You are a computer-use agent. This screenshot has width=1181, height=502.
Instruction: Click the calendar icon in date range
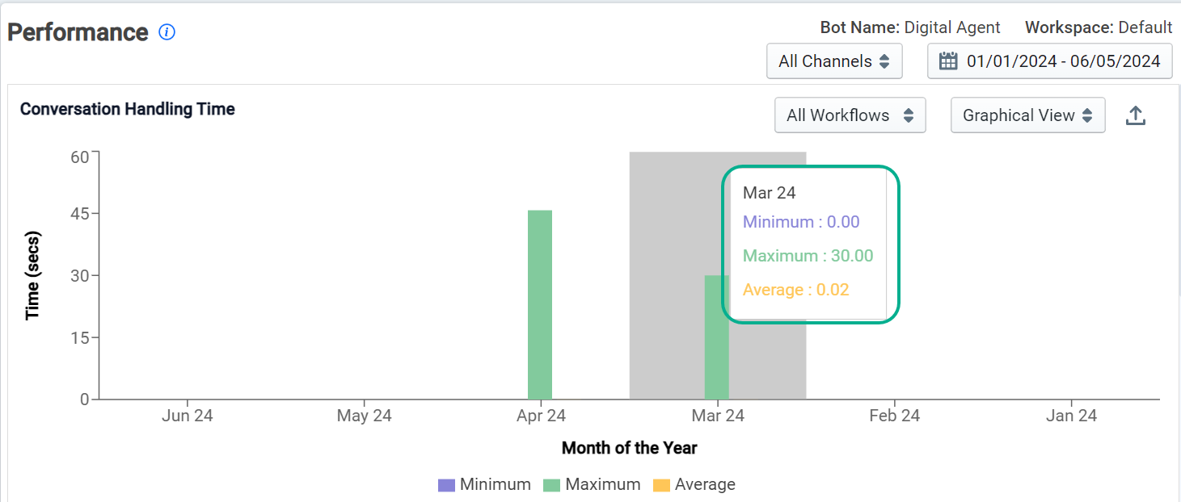(949, 61)
